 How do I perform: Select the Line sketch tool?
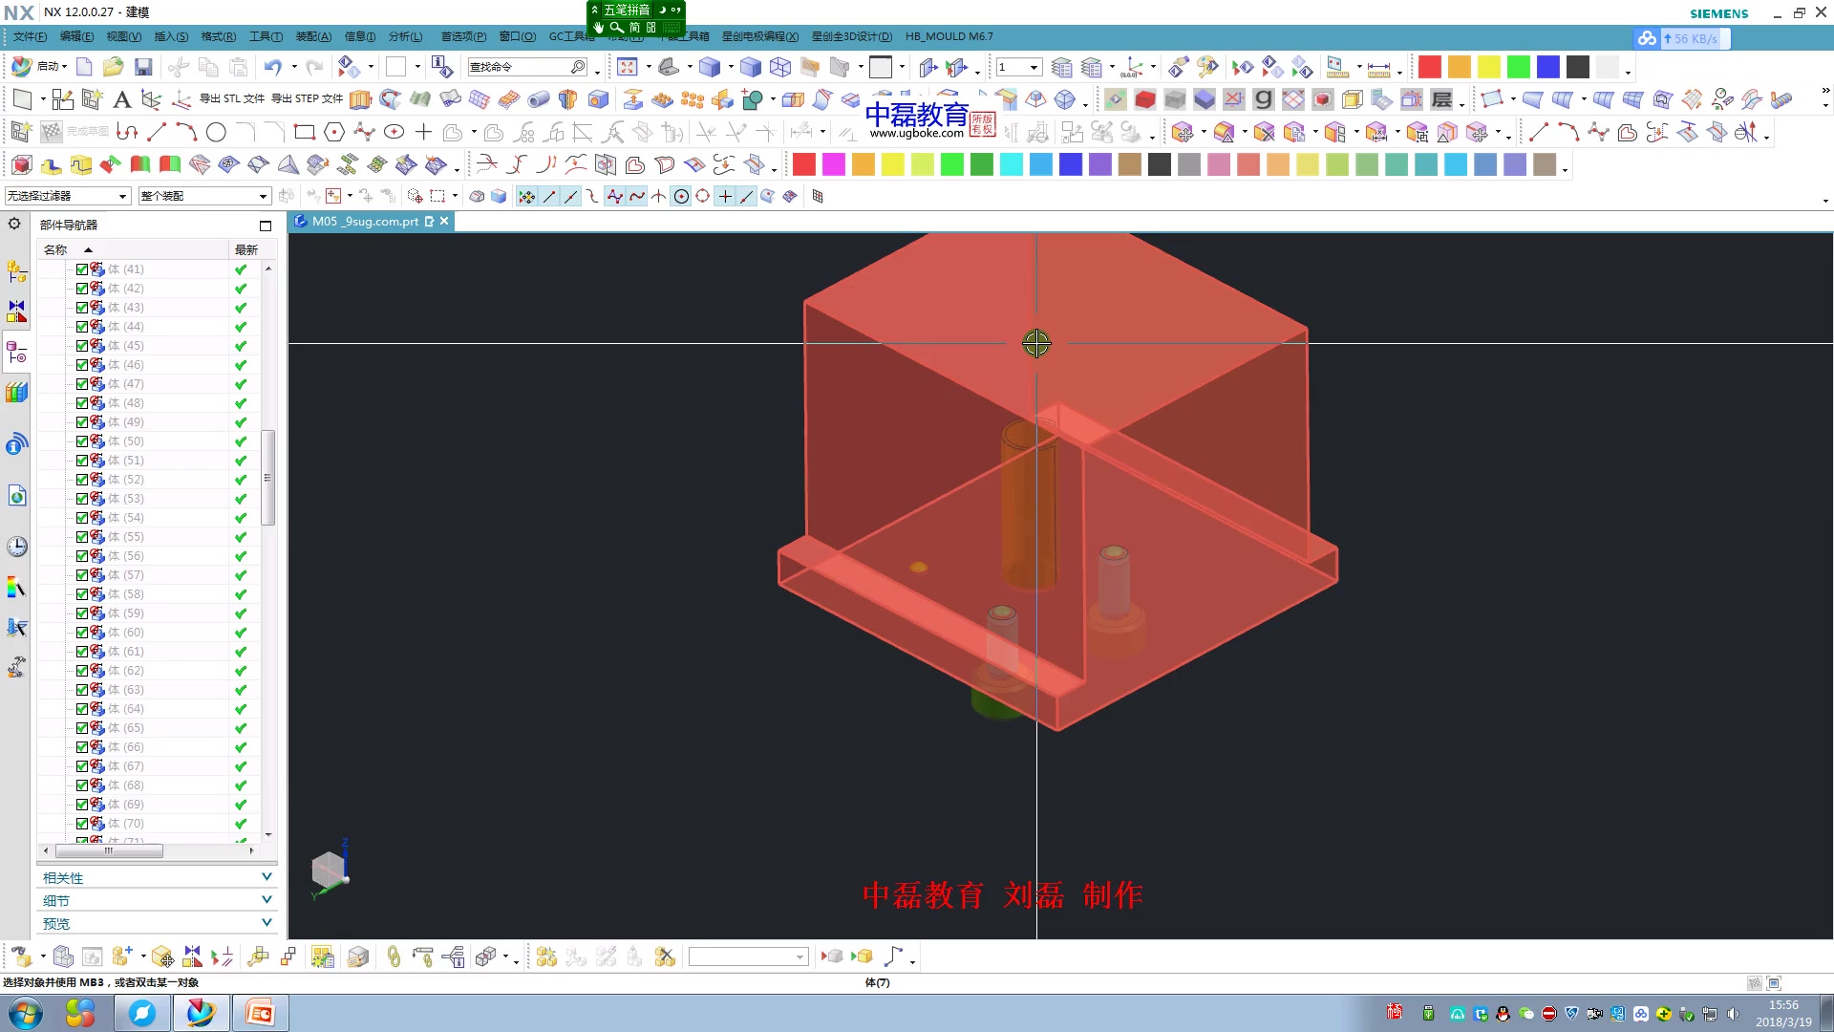click(x=158, y=132)
